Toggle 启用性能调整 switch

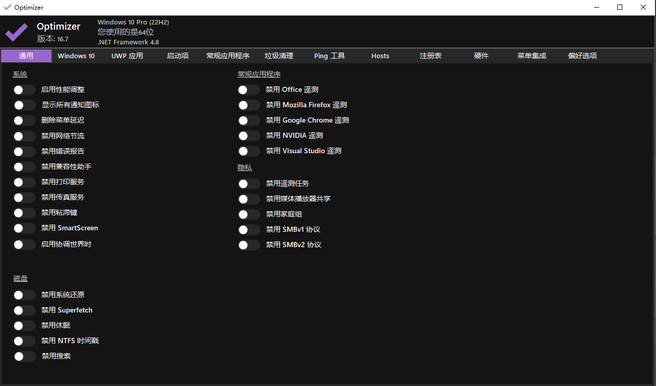coord(25,90)
